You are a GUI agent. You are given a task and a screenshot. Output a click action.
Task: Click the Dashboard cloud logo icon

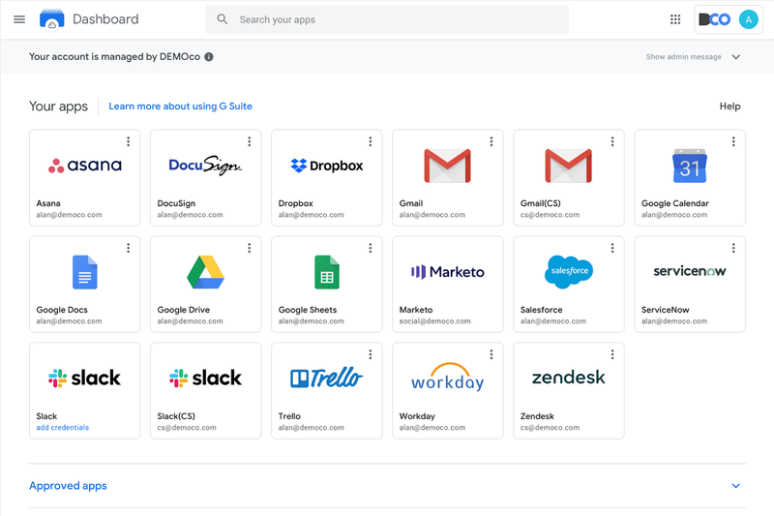[x=52, y=19]
